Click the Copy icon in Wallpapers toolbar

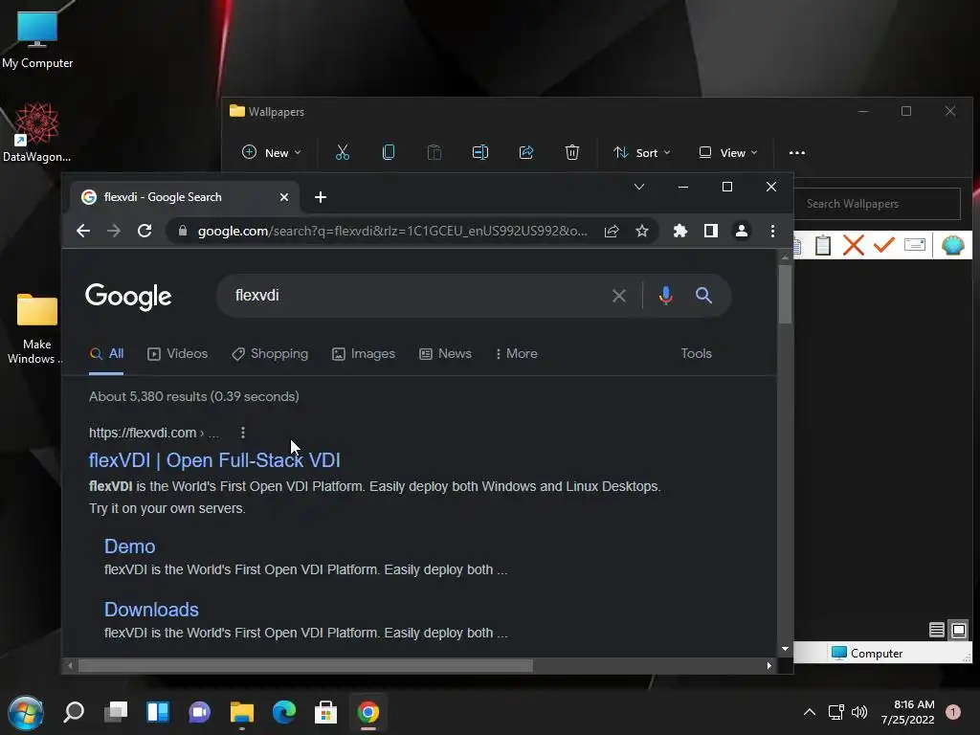tap(389, 152)
